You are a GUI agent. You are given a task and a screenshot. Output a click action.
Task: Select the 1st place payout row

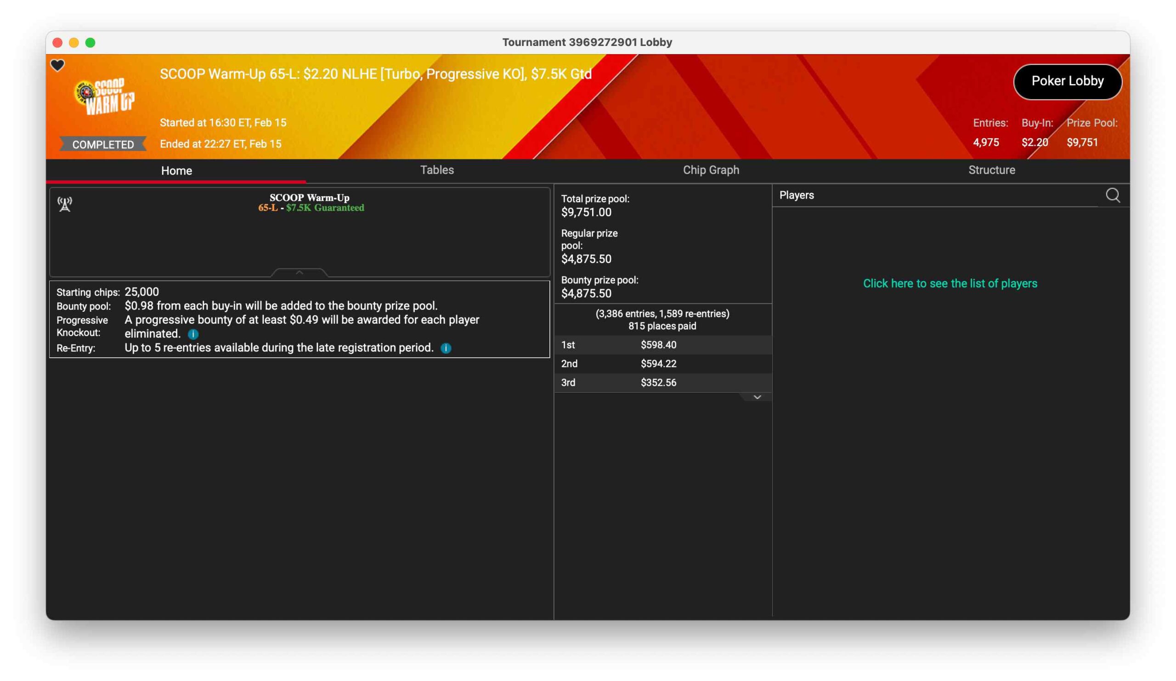point(662,345)
